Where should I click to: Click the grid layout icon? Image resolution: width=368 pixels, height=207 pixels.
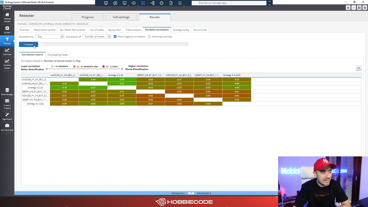359,8
